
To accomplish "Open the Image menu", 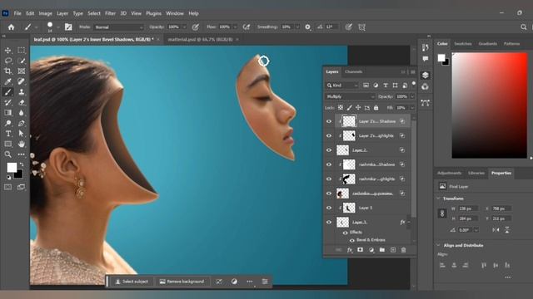I will 45,13.
